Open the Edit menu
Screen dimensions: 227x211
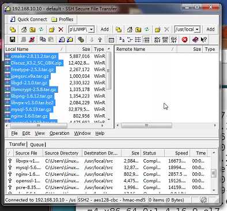tap(26, 133)
